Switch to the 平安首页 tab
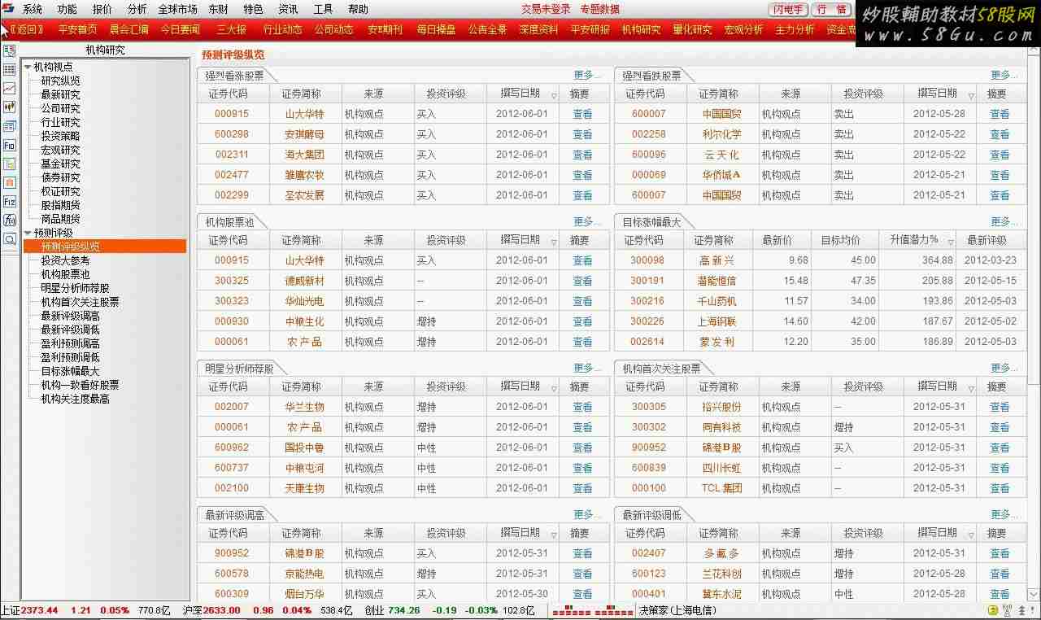This screenshot has height=620, width=1041. tap(78, 29)
